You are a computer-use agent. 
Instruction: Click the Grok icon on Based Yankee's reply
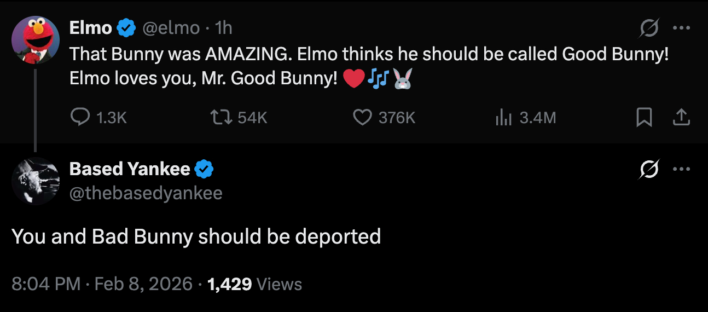pos(649,169)
